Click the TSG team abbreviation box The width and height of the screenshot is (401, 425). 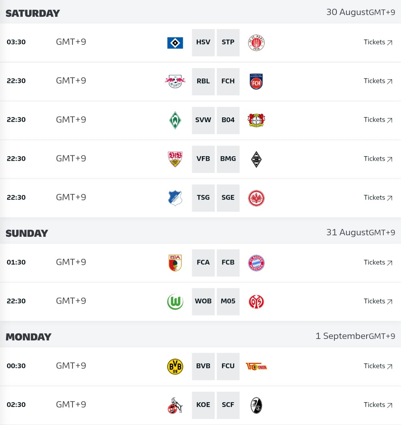tap(203, 198)
